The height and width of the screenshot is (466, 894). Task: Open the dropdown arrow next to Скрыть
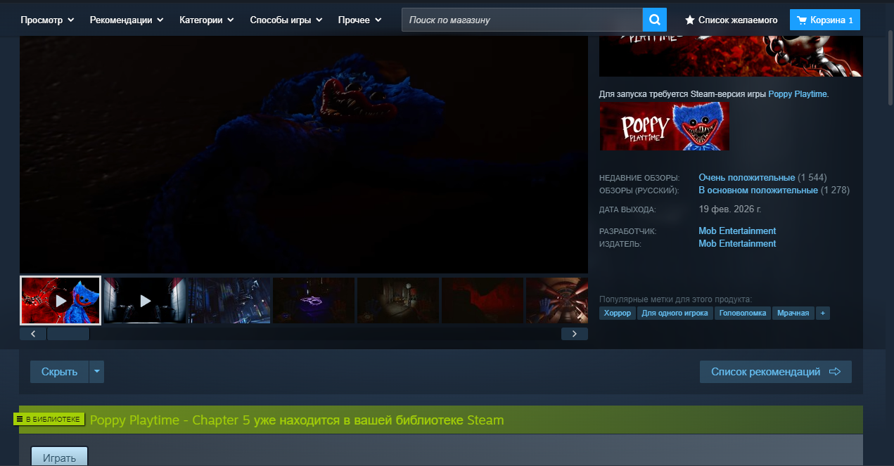click(x=97, y=372)
